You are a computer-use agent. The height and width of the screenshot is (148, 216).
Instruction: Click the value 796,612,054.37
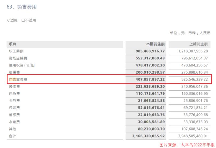194,58
